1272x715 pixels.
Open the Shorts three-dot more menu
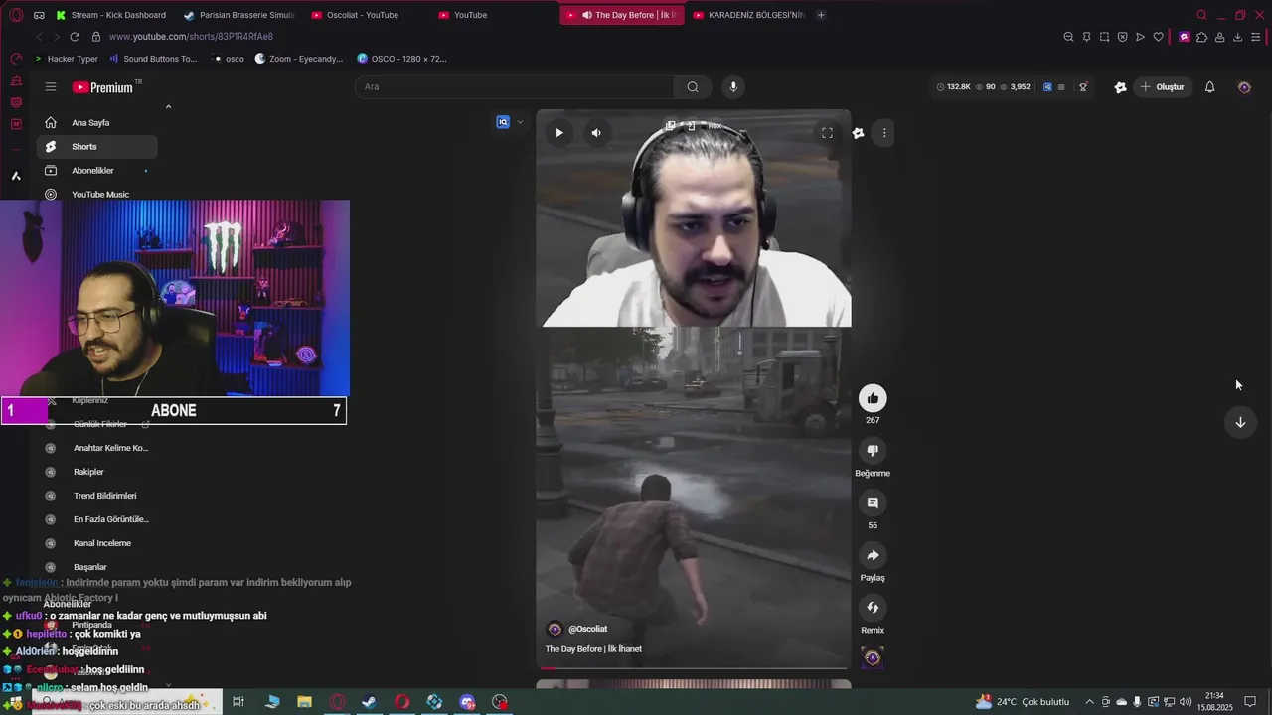884,133
